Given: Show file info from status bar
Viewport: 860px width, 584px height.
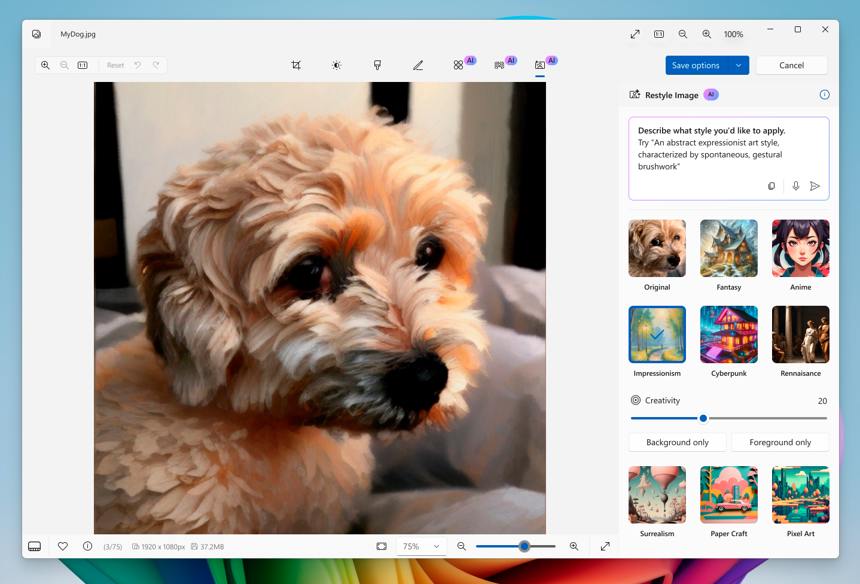Looking at the screenshot, I should pos(87,546).
